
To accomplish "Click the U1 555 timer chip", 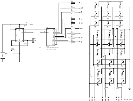I will point(19,35).
